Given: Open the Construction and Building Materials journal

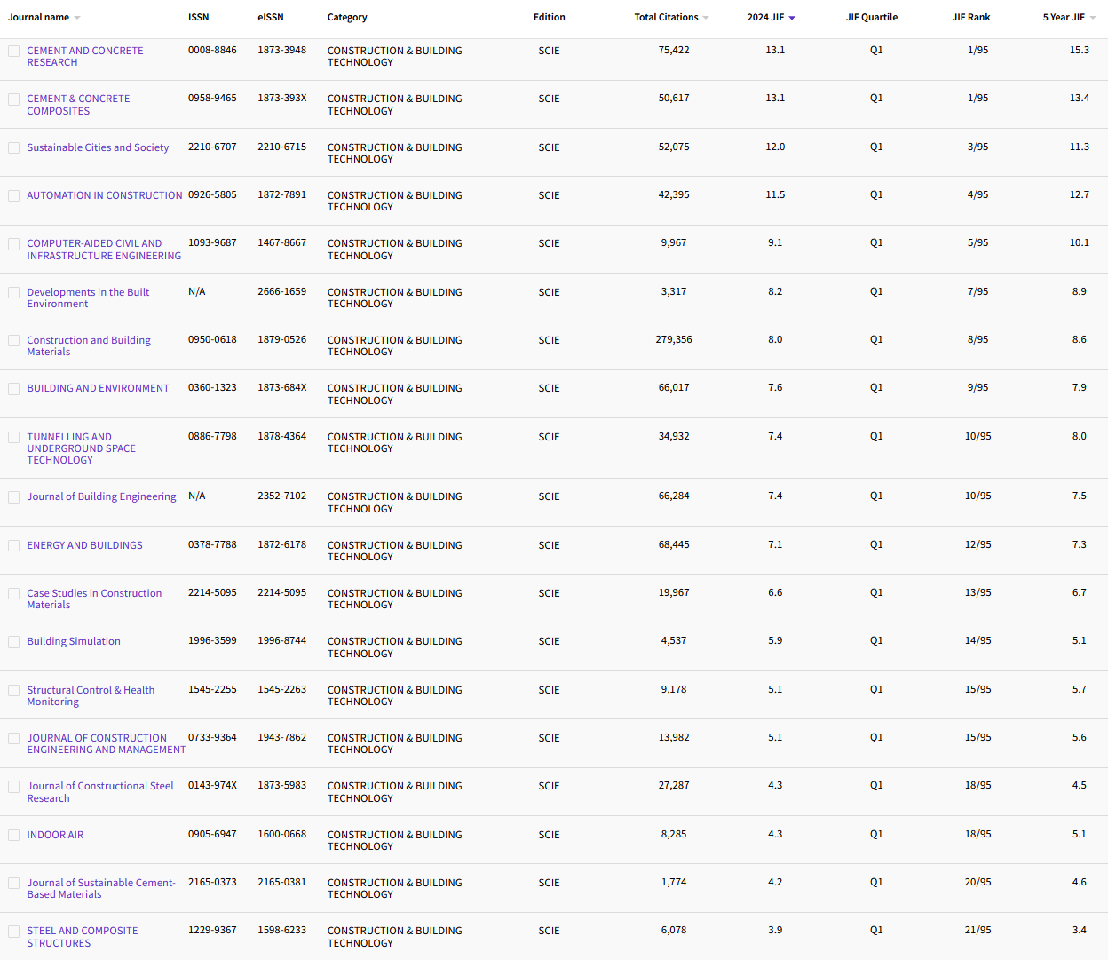Looking at the screenshot, I should coord(89,345).
